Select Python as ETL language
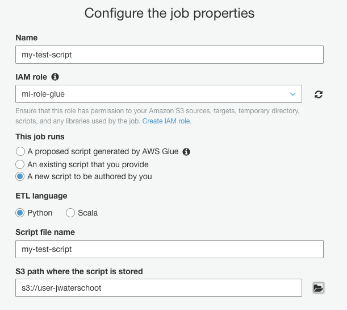This screenshot has height=310, width=347. (x=20, y=213)
